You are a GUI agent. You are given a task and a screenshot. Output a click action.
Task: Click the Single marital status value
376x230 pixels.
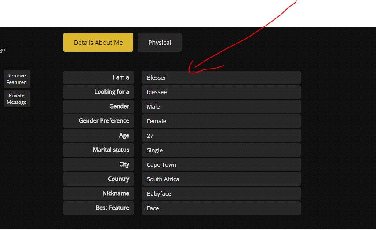click(221, 150)
